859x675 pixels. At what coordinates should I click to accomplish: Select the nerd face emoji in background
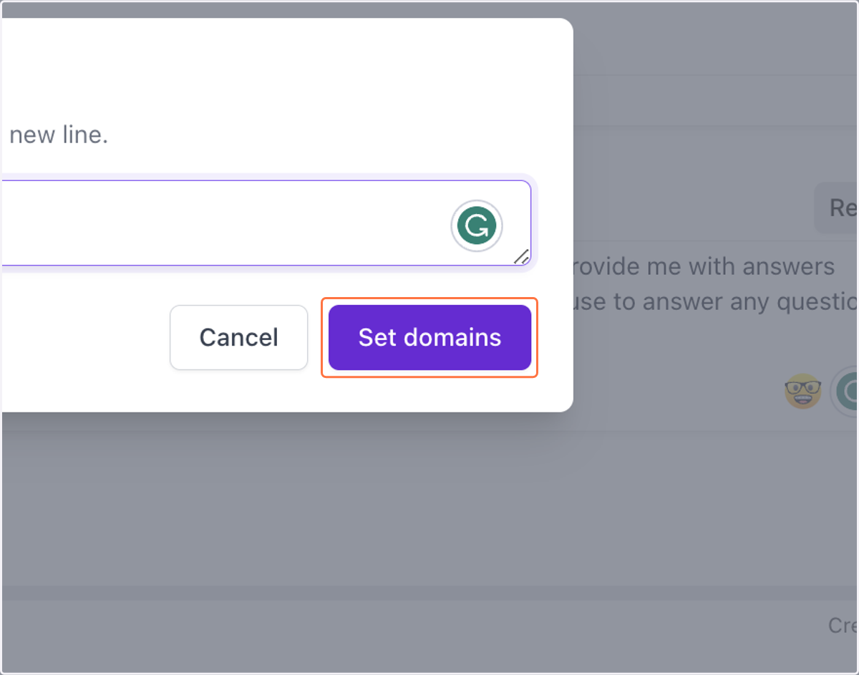pyautogui.click(x=802, y=392)
